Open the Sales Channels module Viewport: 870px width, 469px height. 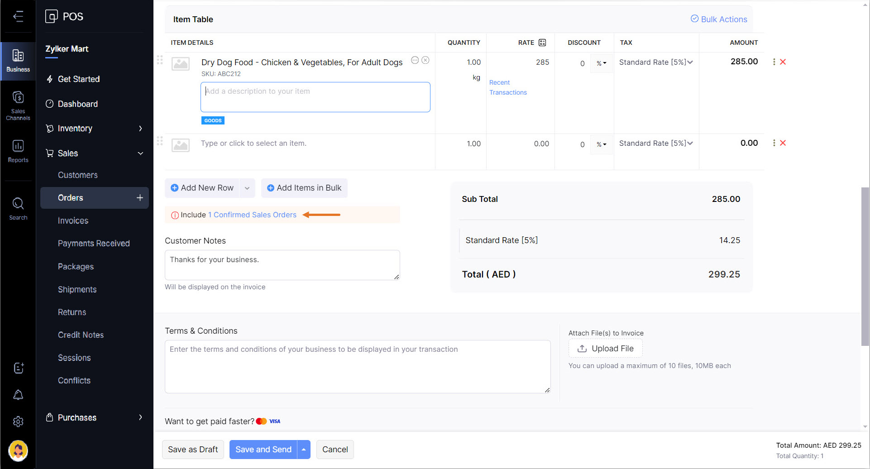(18, 105)
